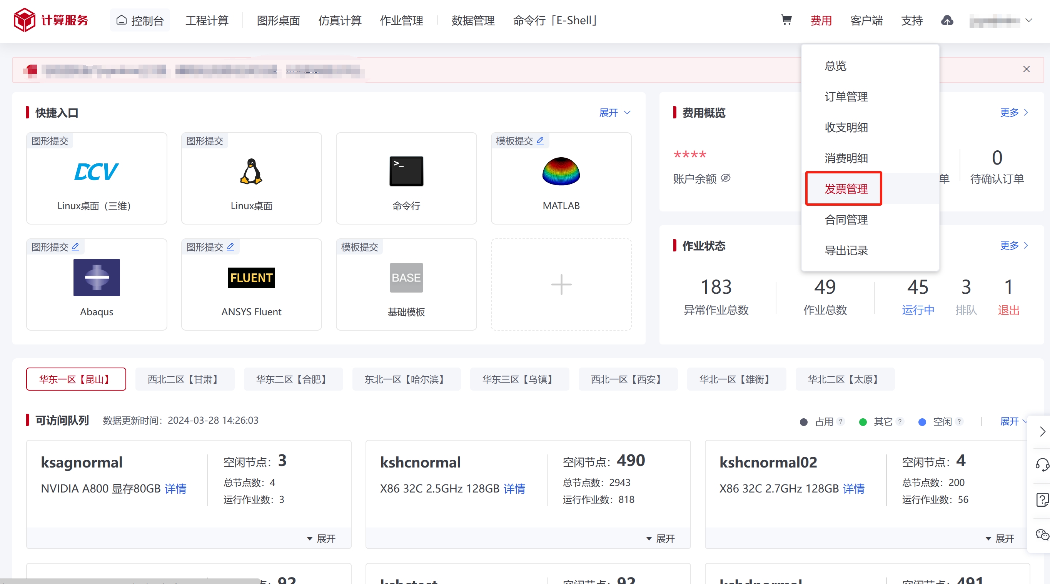Open 命令行 [E-Shell] menu

click(555, 20)
